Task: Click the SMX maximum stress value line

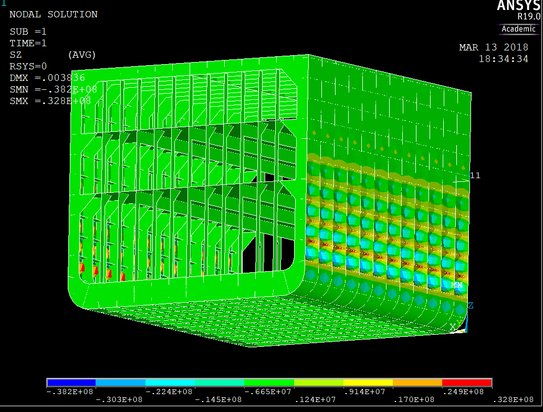Action: click(x=50, y=101)
